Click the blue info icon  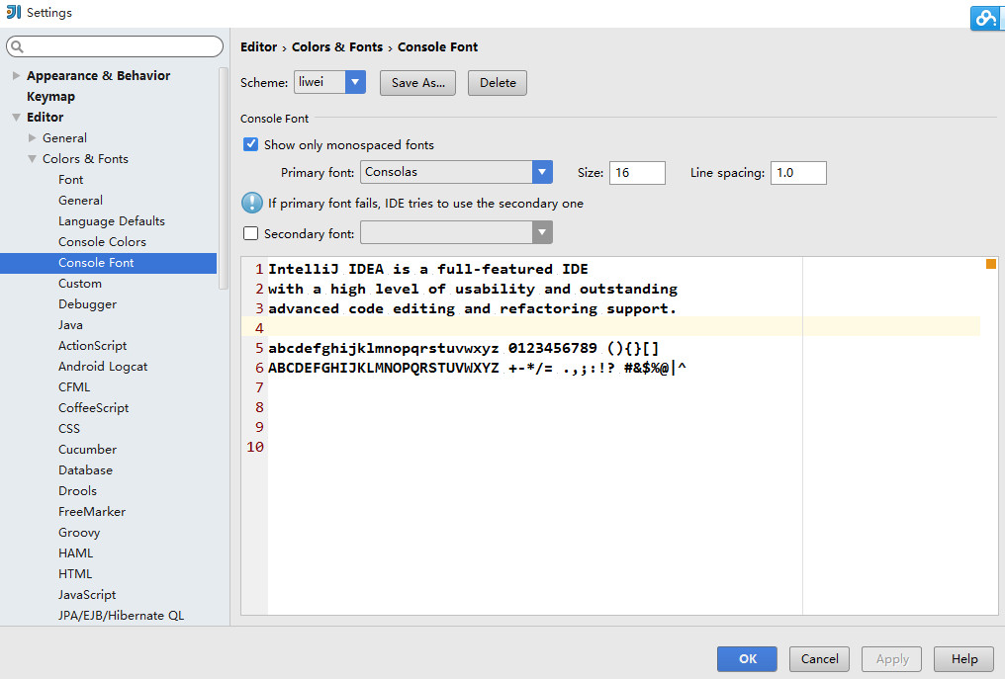(252, 203)
